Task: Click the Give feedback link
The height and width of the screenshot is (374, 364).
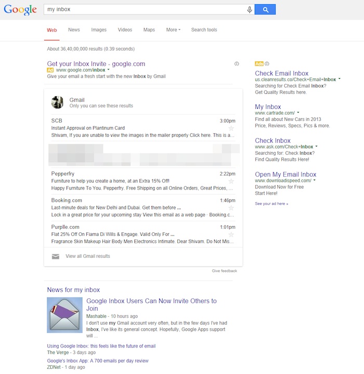Action: 224,271
